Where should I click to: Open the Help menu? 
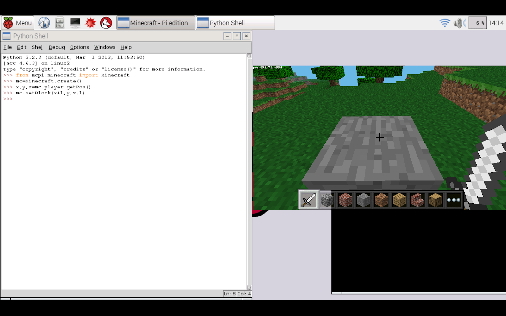(126, 47)
